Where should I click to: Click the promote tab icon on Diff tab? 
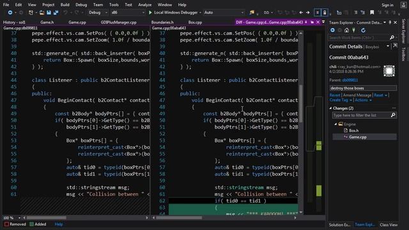coord(313,22)
